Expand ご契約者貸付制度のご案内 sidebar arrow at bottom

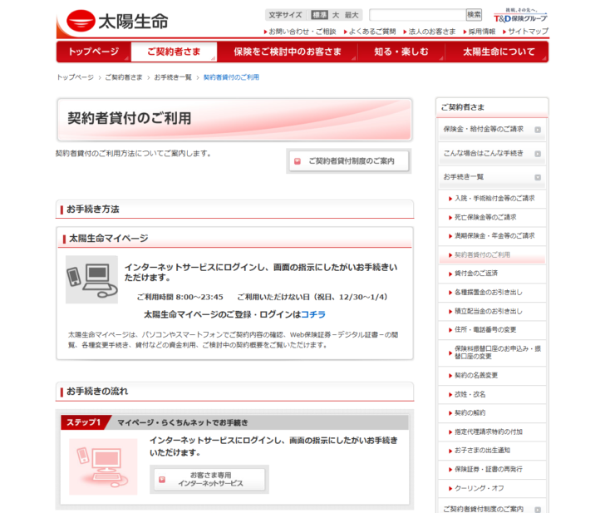pos(538,510)
